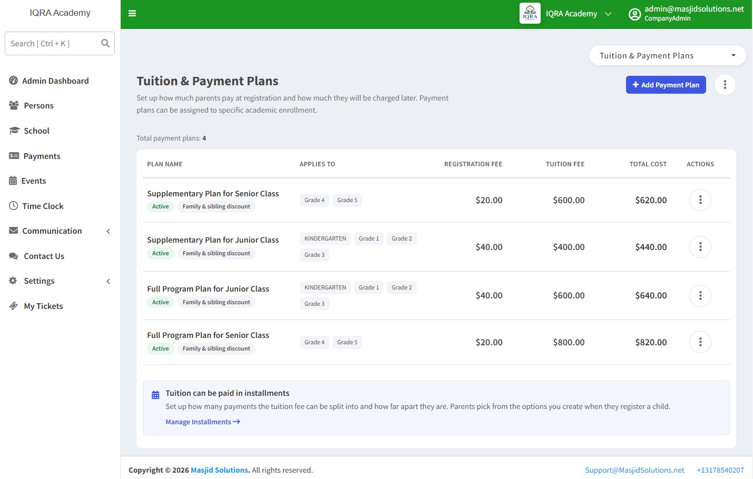The image size is (753, 479).
Task: Click KINDERGARTEN tag in Supplementary Junior row
Action: 325,238
